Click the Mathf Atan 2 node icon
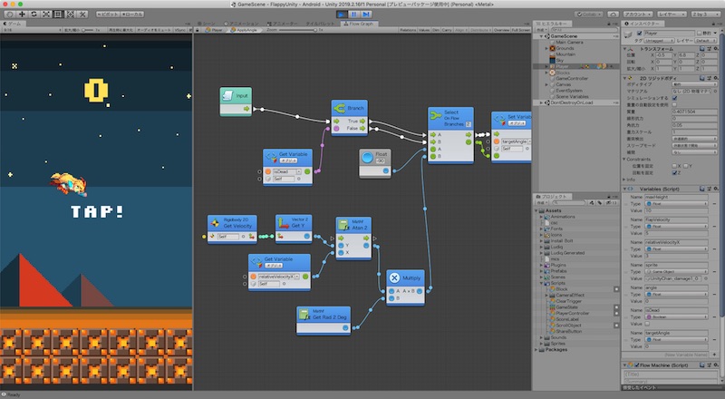Viewport: 725px width, 399px height. click(343, 225)
